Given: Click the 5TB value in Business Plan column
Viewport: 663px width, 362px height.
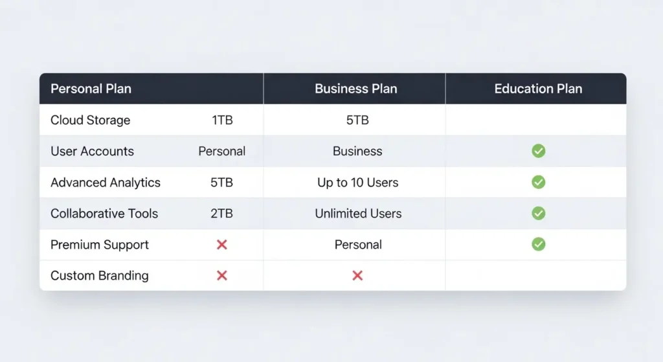Looking at the screenshot, I should click(x=357, y=120).
